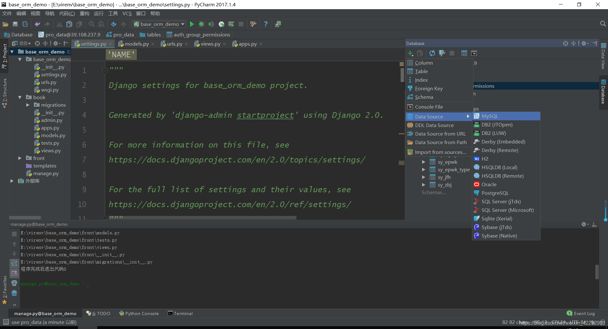
Task: Click Search Everywhere magnifier at top right
Action: pos(603,24)
